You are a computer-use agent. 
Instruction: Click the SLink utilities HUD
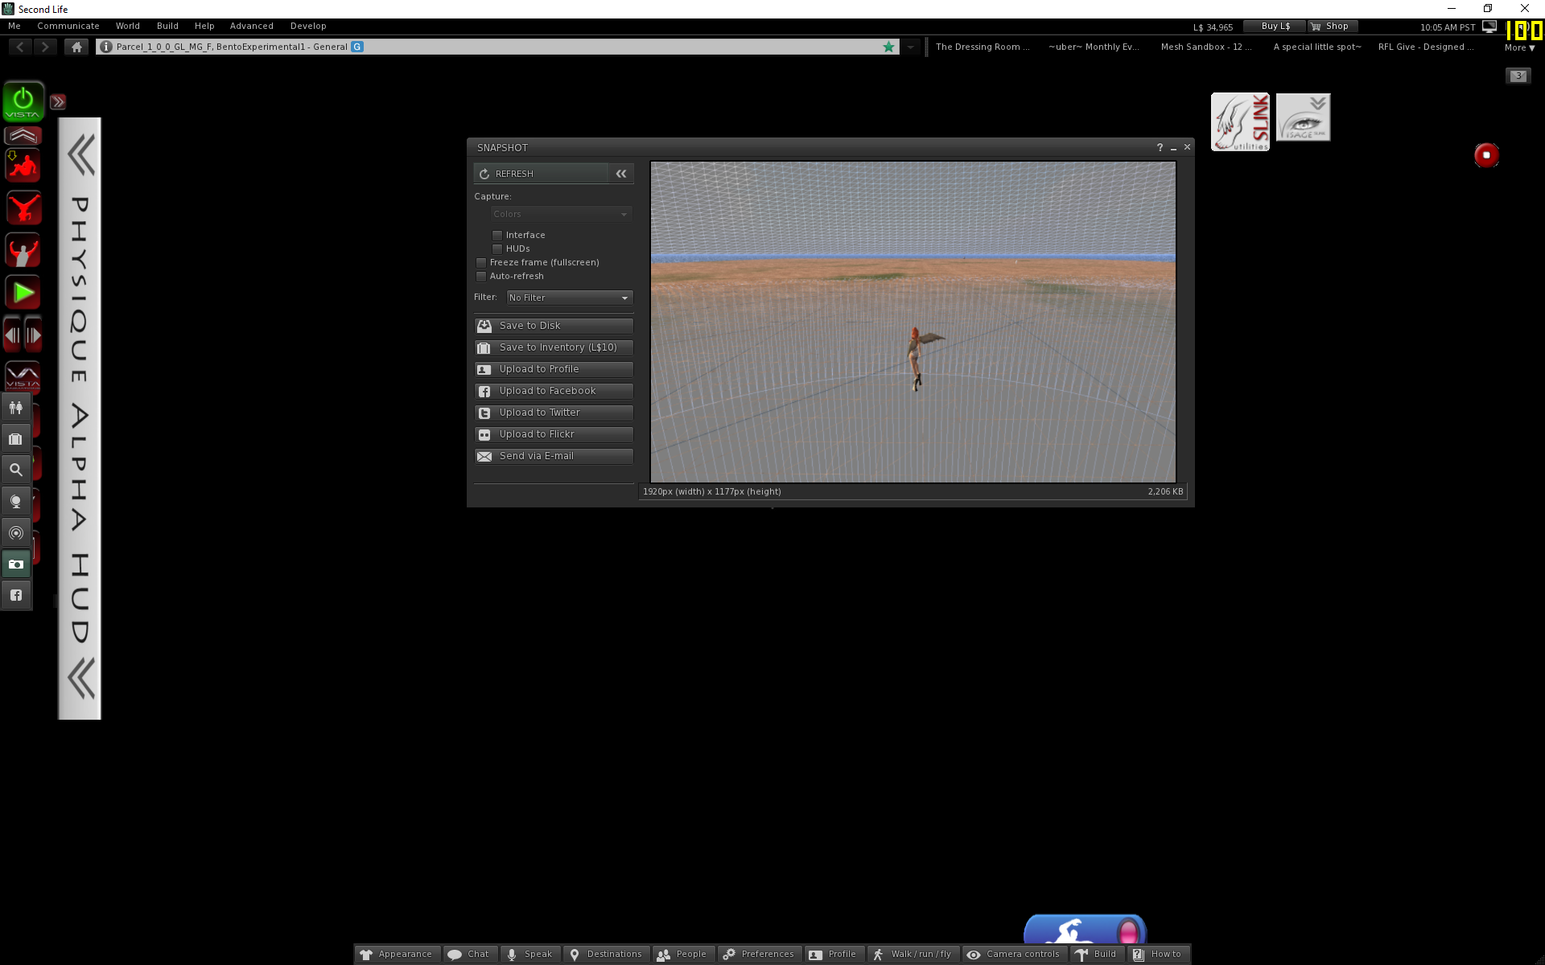coord(1241,121)
